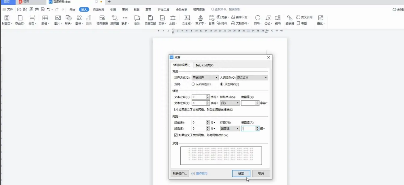Select the right-to-left direction radio button
This screenshot has height=185, width=404.
(x=194, y=84)
